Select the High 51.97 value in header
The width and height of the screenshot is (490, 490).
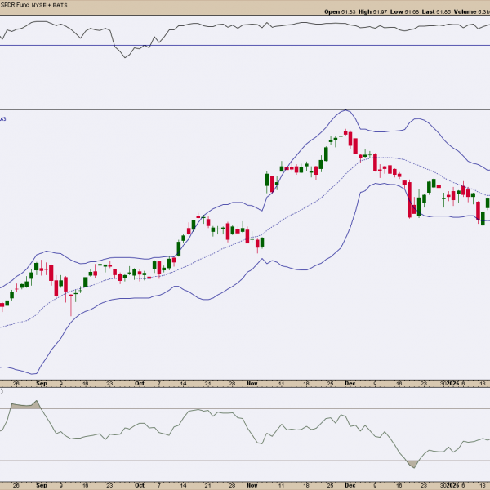coord(373,12)
